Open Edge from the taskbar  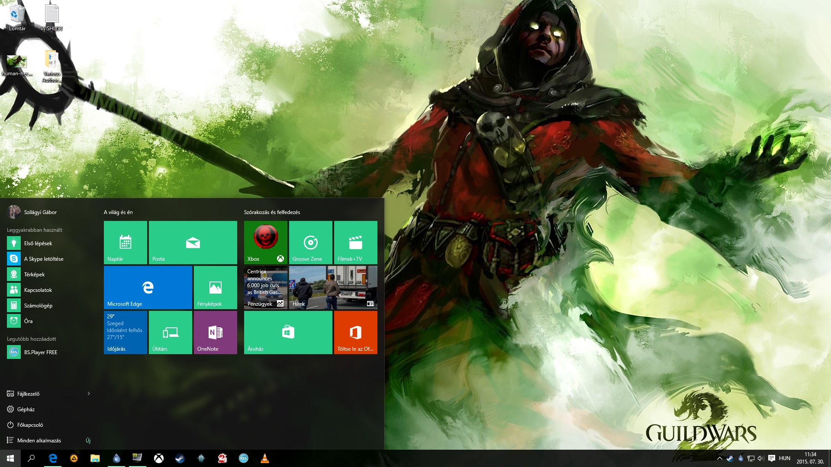click(x=53, y=458)
